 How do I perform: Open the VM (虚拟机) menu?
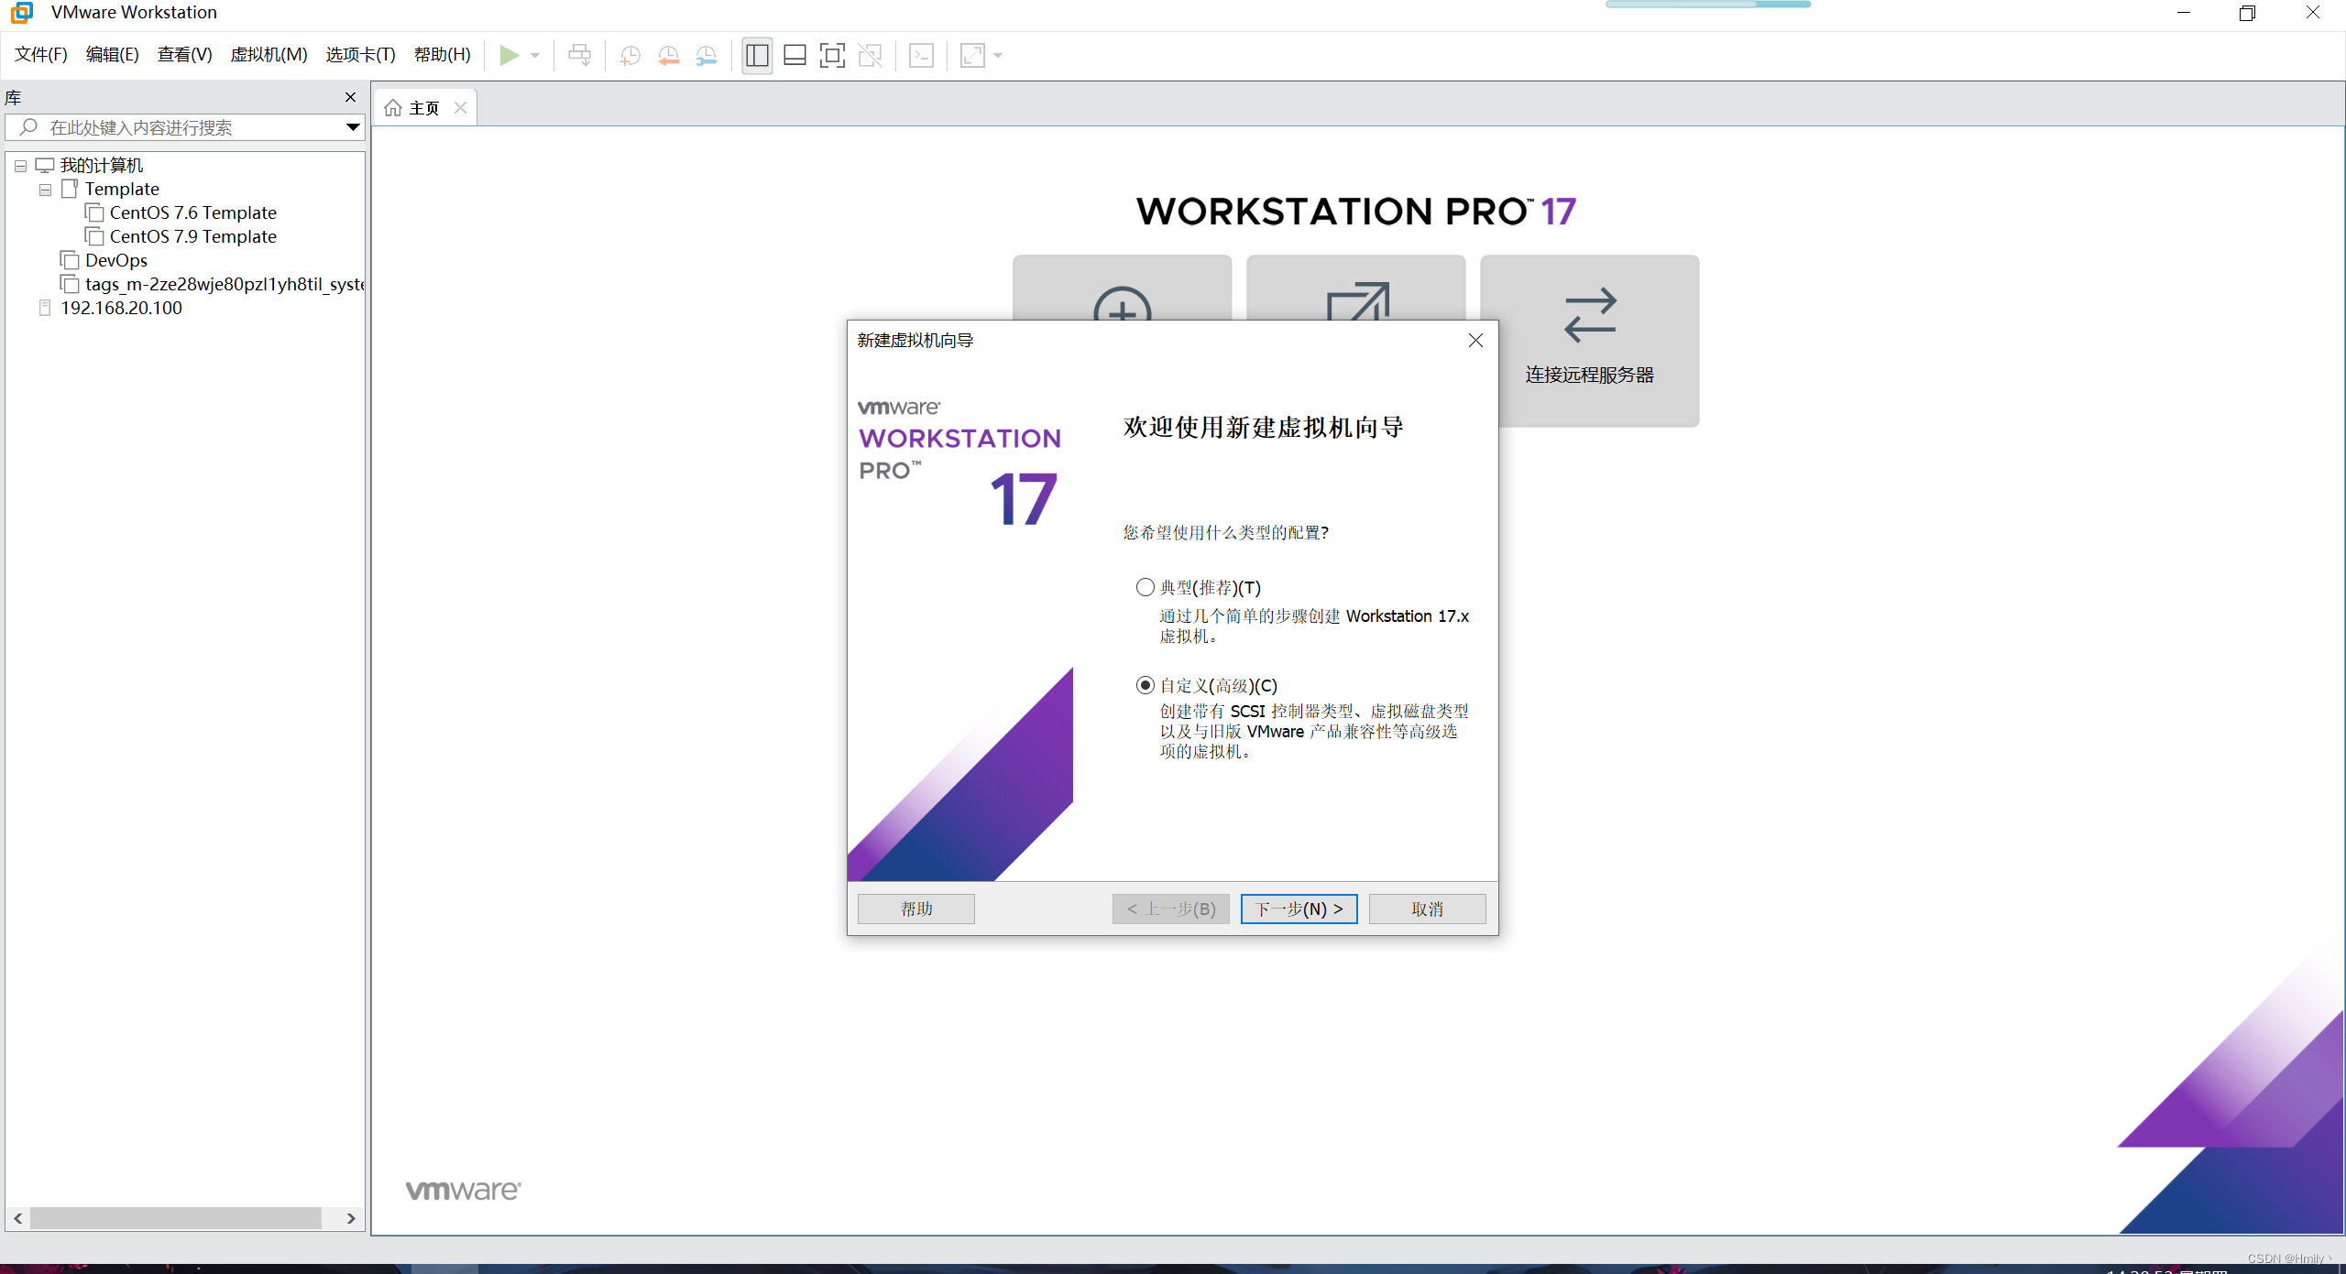coord(269,54)
